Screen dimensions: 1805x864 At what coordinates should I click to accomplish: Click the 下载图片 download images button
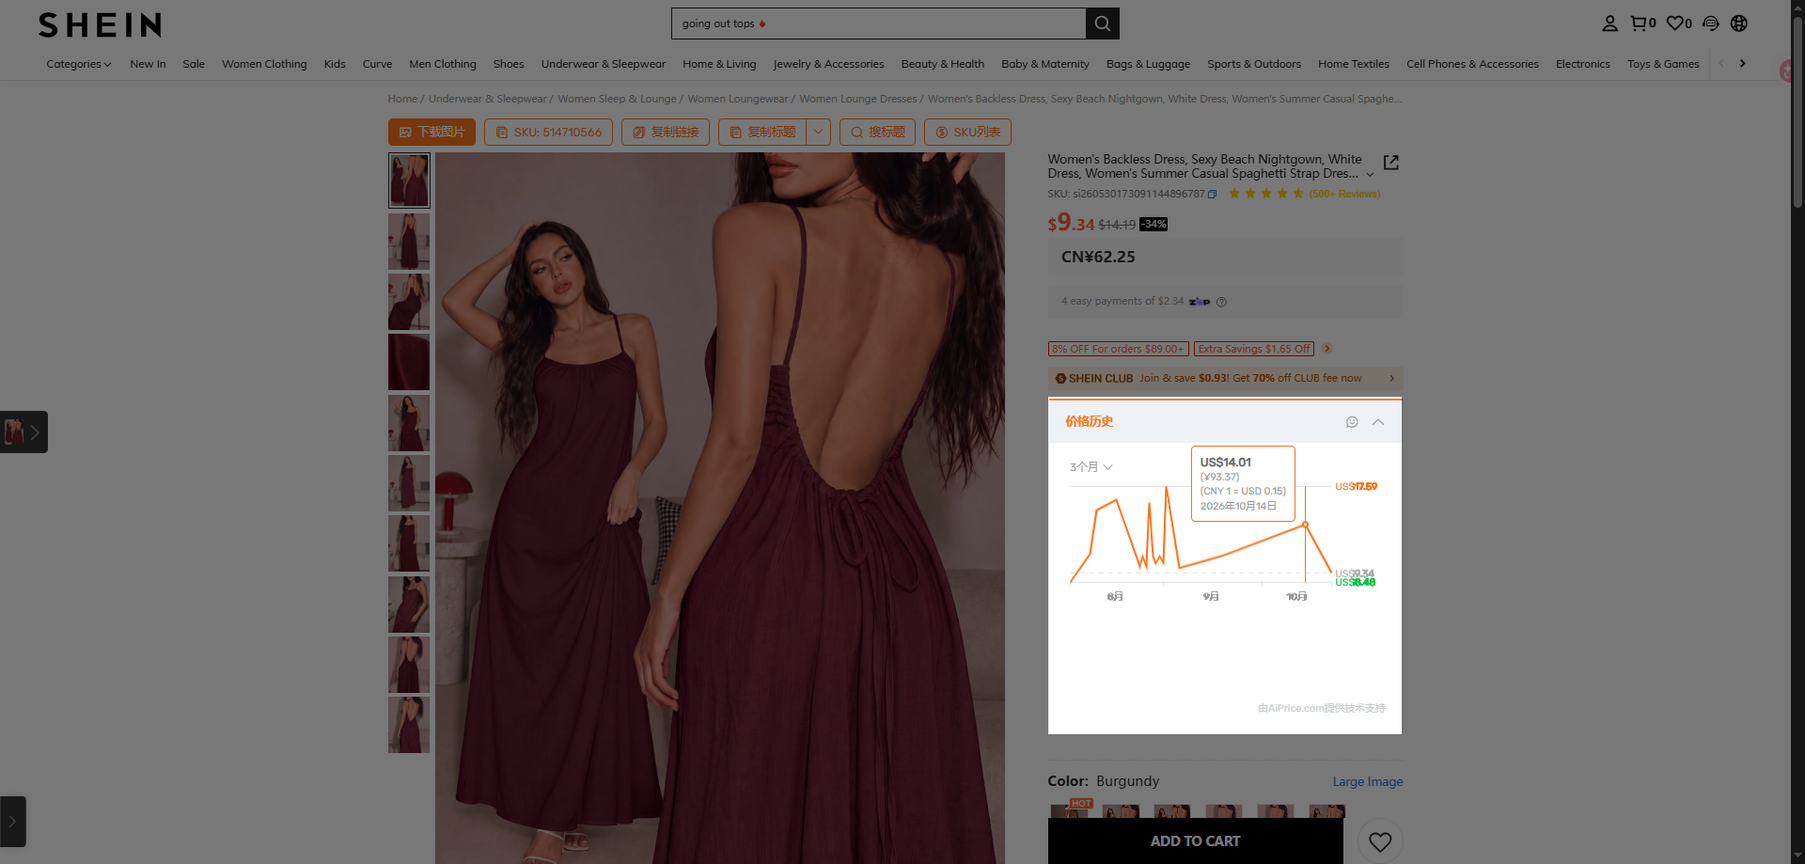click(x=432, y=133)
